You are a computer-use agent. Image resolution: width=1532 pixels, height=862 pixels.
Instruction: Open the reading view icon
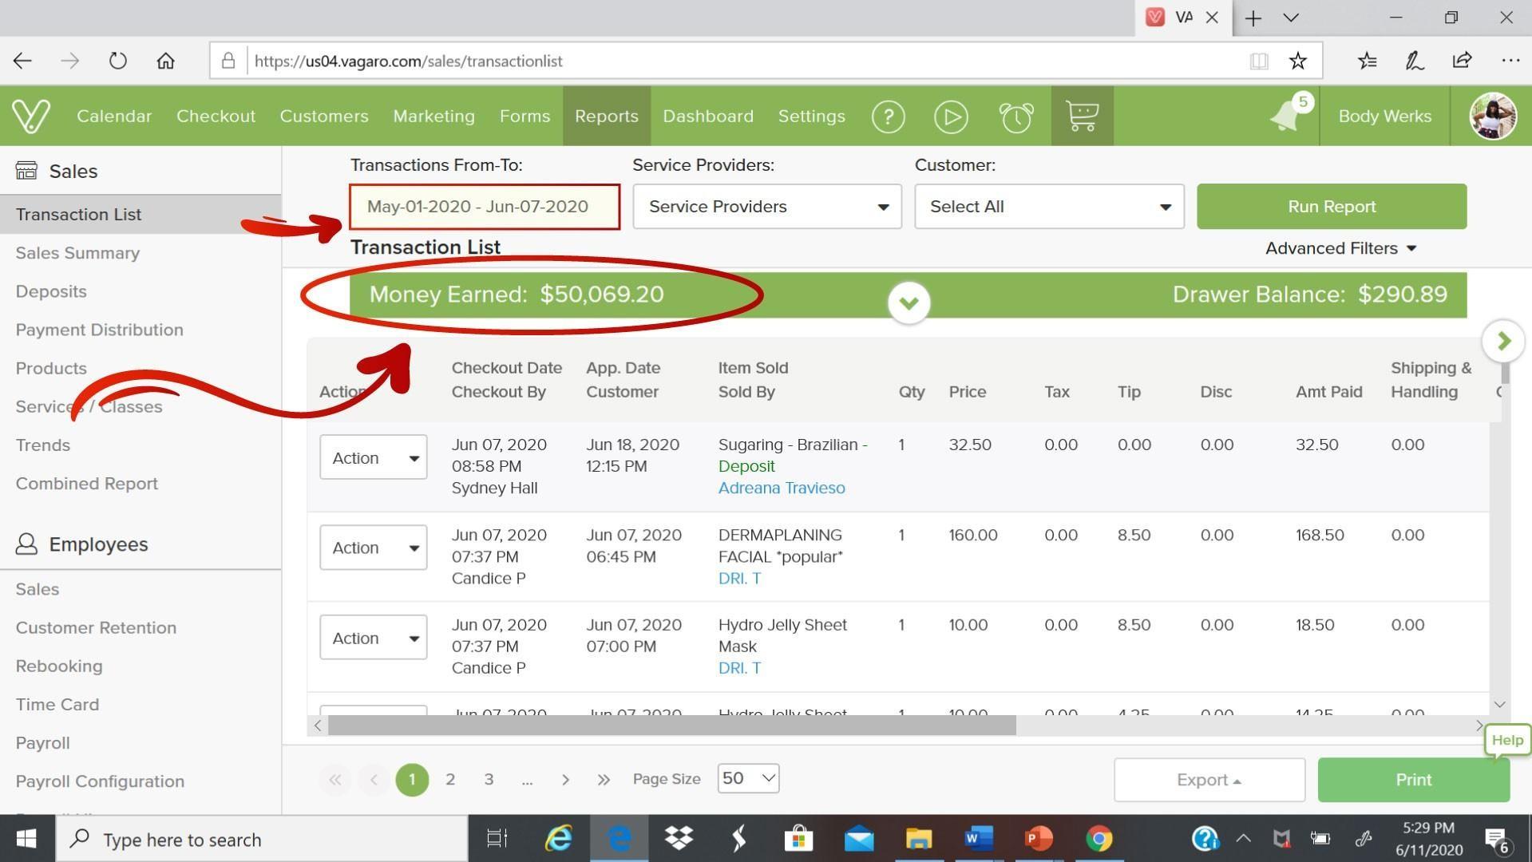pyautogui.click(x=1259, y=61)
